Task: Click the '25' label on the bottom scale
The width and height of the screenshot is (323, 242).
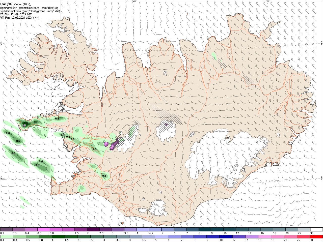Action: tap(299, 240)
